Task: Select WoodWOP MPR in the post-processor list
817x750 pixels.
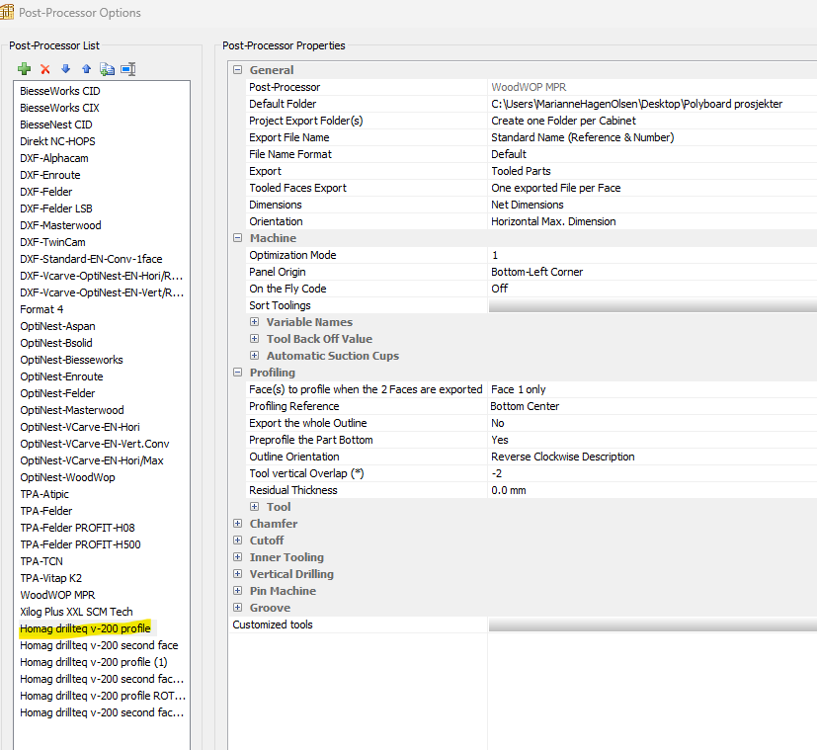Action: 57,595
